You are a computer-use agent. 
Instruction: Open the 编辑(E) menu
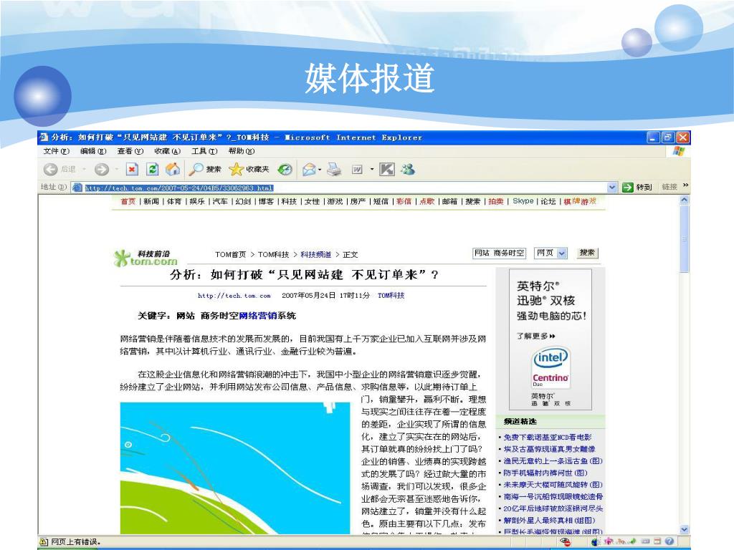coord(93,151)
